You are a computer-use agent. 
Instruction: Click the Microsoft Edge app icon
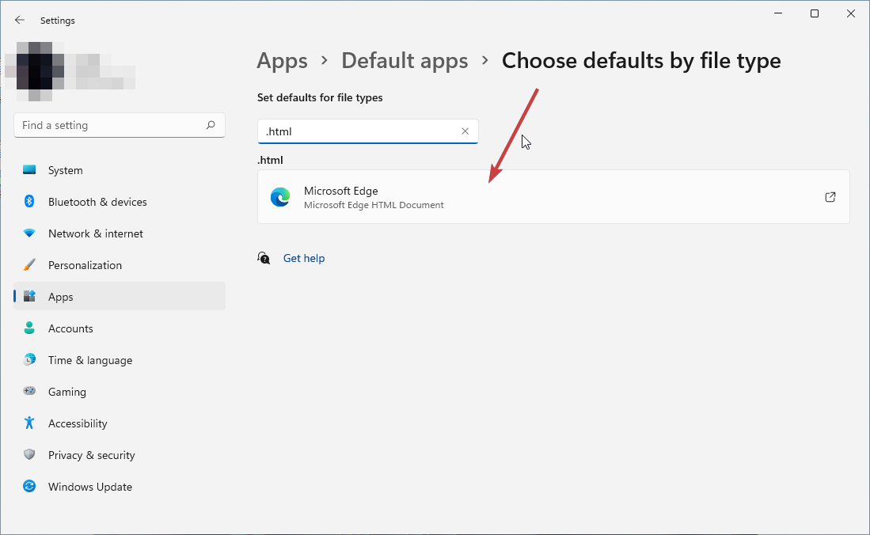[280, 197]
